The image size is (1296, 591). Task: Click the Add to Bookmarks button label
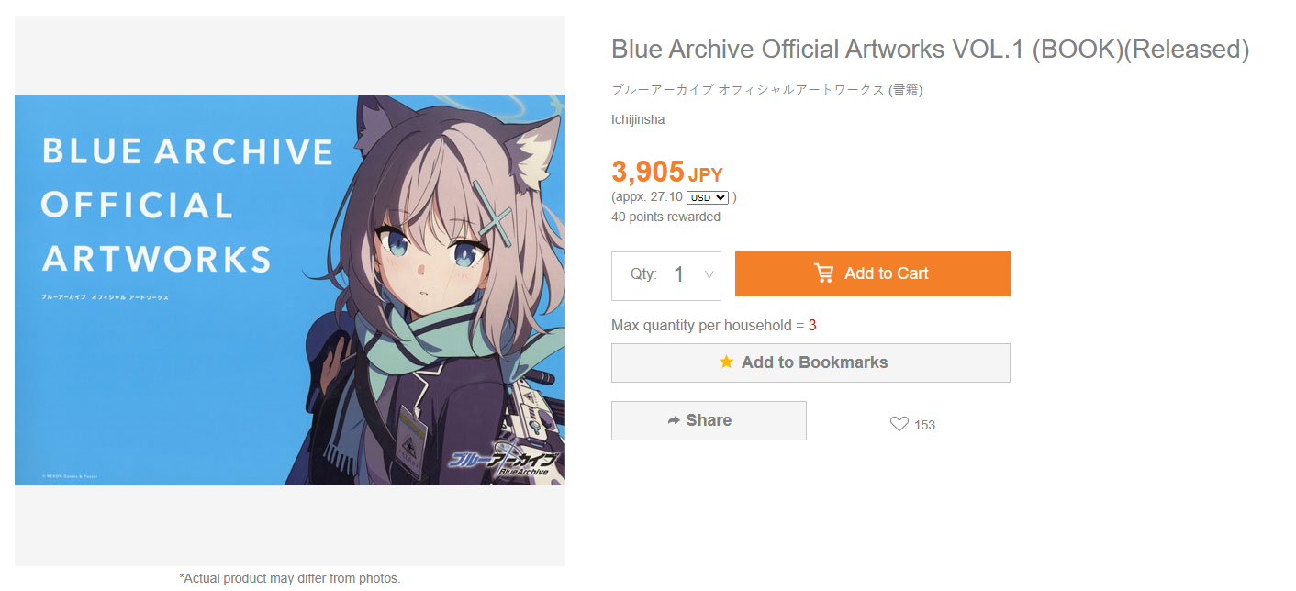[814, 362]
